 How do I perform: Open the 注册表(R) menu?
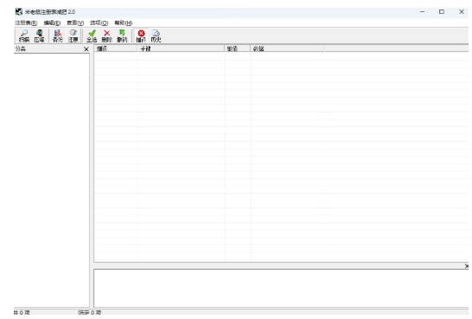26,22
